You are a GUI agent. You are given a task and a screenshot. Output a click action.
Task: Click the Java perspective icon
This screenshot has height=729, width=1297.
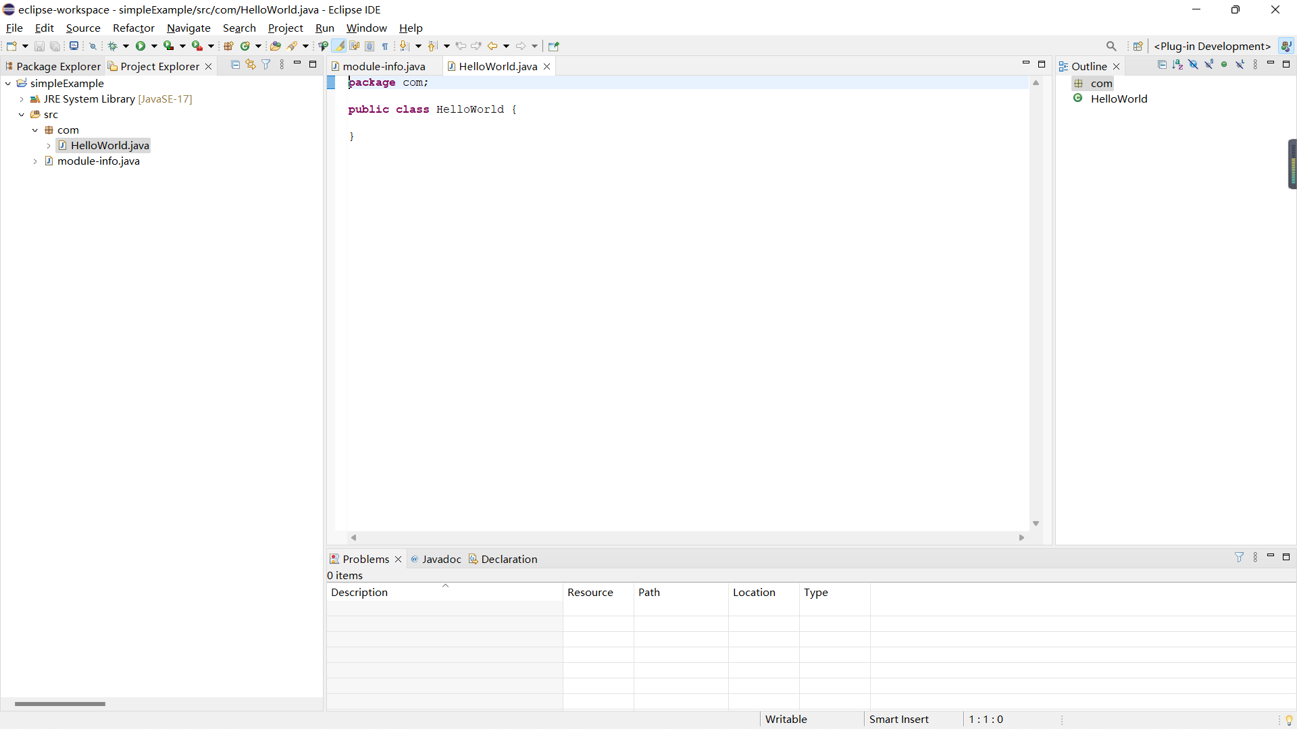[1286, 46]
